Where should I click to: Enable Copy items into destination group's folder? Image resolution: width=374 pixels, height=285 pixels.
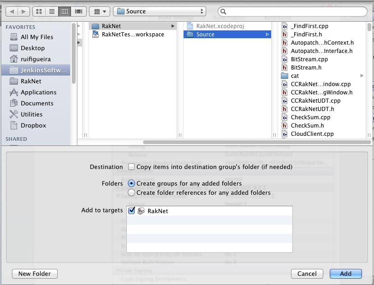point(131,167)
